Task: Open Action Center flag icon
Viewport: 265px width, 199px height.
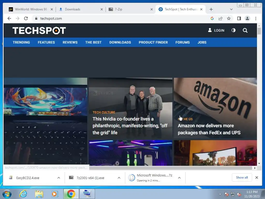Action: coord(226,194)
